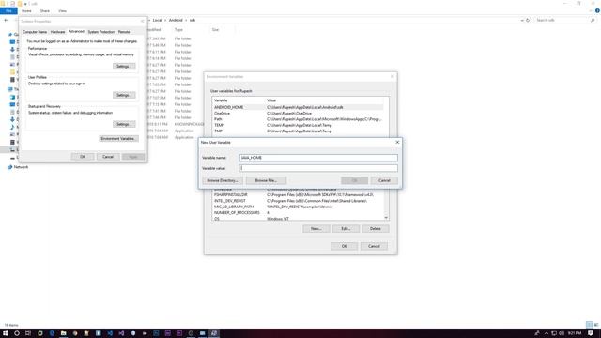Open Visual Studio Code from the taskbar
This screenshot has width=601, height=338.
click(x=110, y=333)
